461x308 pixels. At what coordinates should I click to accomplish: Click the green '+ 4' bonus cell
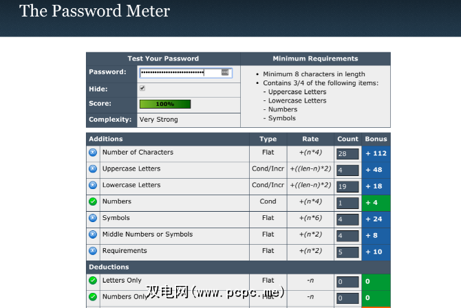coord(376,203)
